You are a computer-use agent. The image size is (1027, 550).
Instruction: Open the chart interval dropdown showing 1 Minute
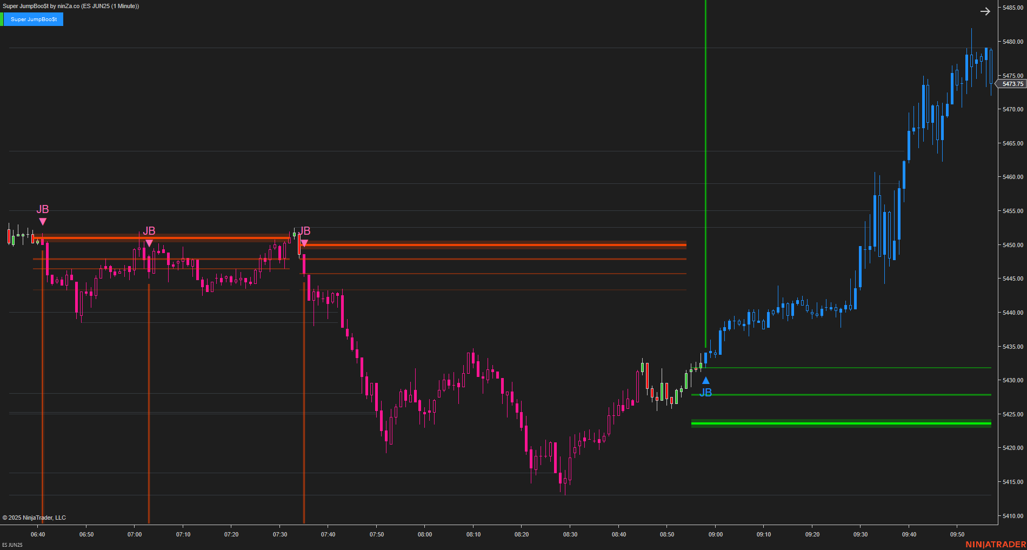click(123, 7)
